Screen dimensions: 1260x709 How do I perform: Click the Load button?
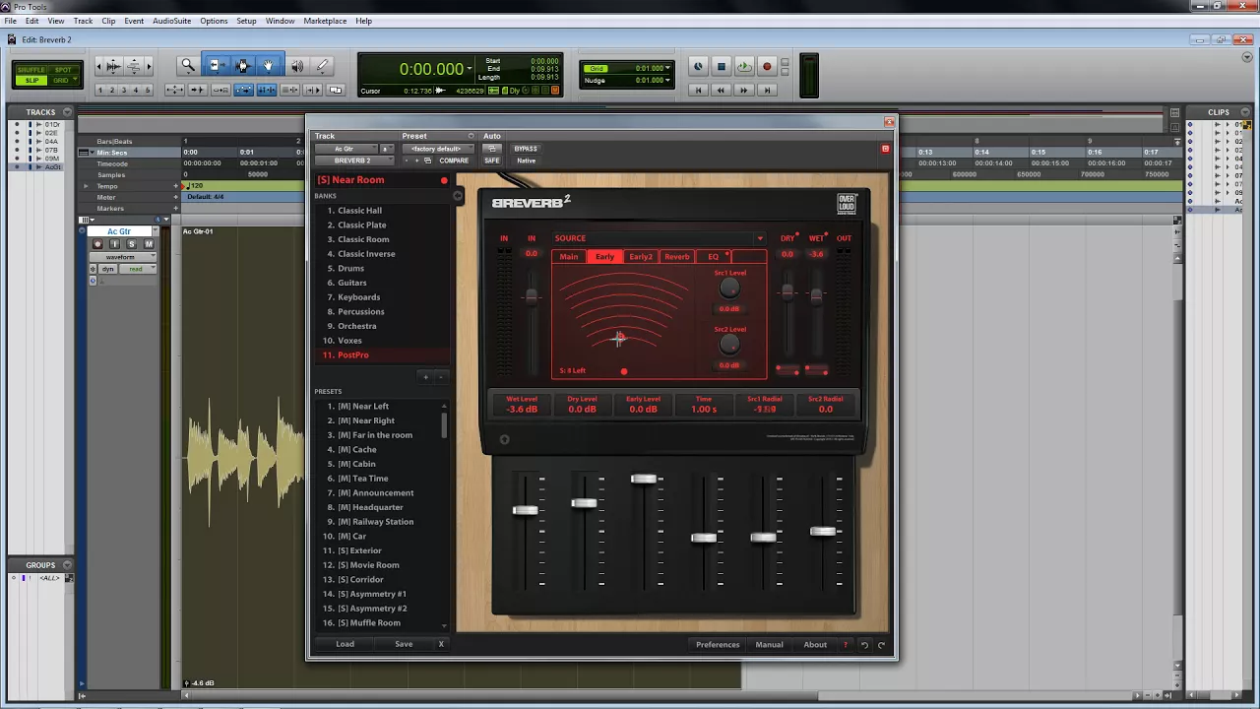pos(345,644)
